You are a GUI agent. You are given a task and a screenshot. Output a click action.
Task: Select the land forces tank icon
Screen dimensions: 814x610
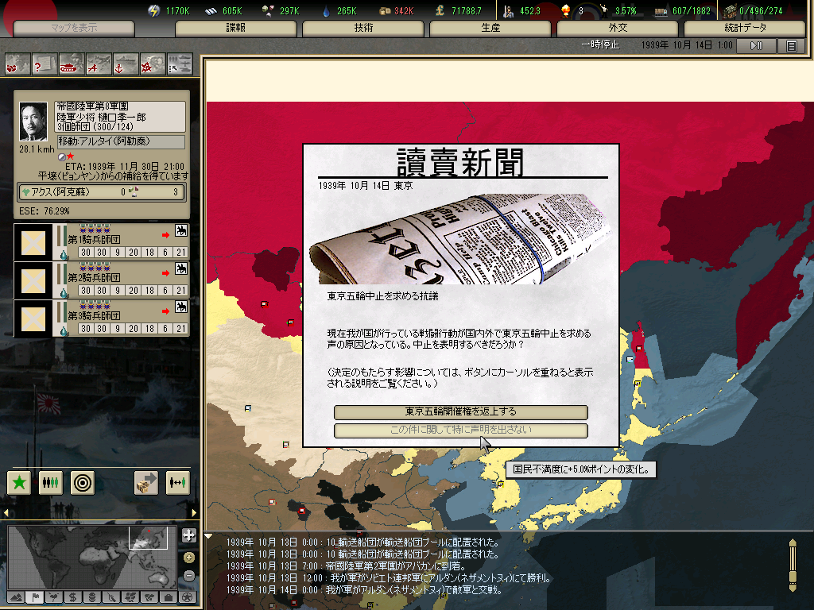[72, 65]
